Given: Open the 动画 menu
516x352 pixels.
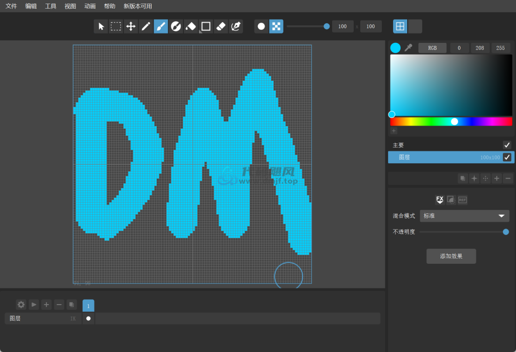Looking at the screenshot, I should click(90, 6).
